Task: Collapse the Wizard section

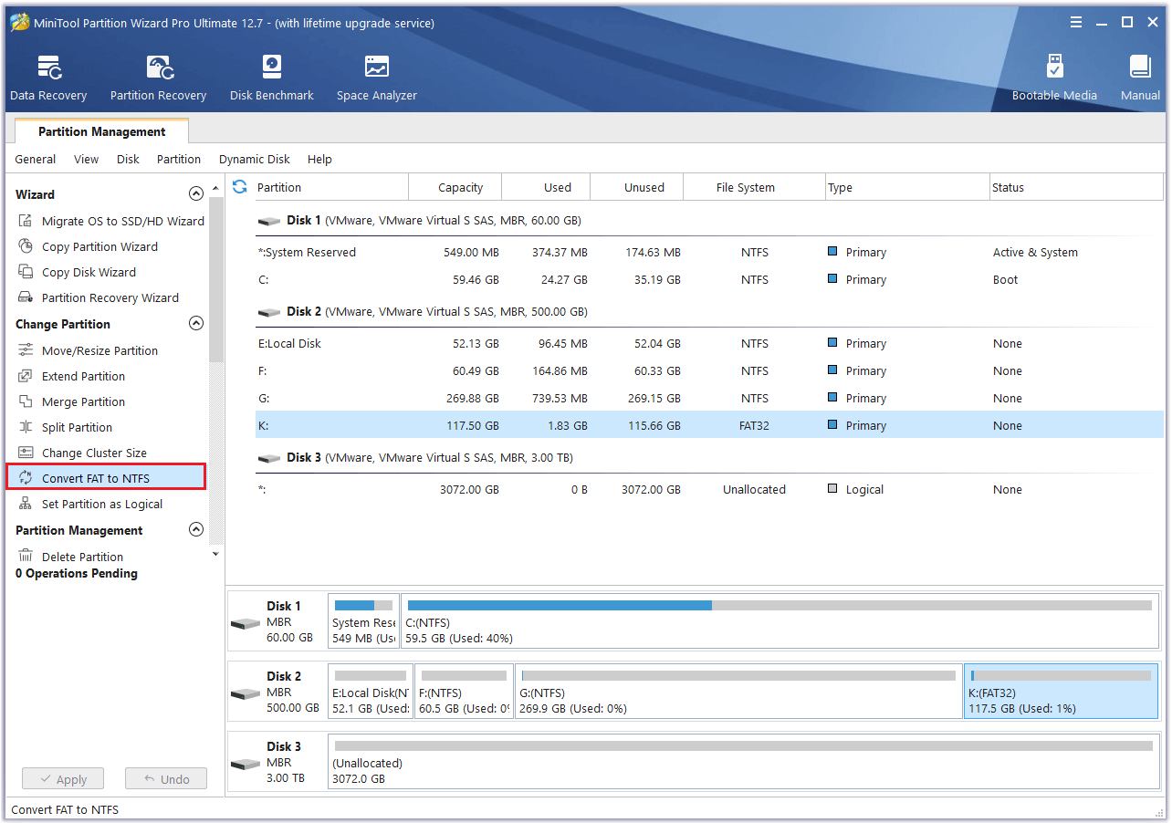Action: (x=195, y=193)
